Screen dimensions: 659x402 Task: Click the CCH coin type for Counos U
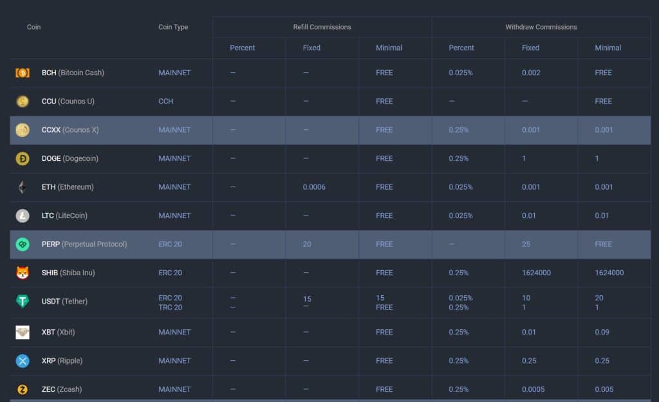(166, 101)
